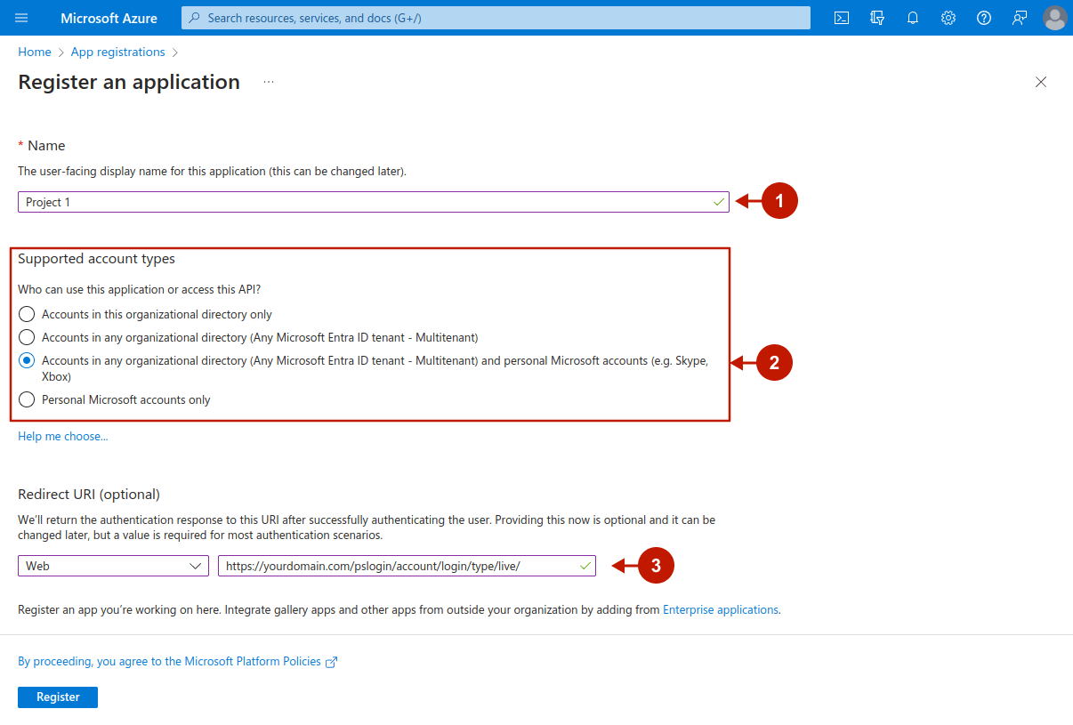Click the application Name input field

(x=365, y=202)
